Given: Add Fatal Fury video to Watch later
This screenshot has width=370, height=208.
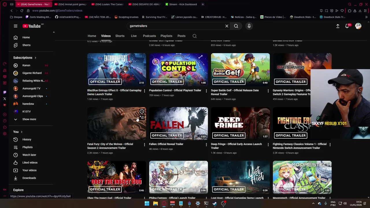Looking at the screenshot, I should [142, 112].
